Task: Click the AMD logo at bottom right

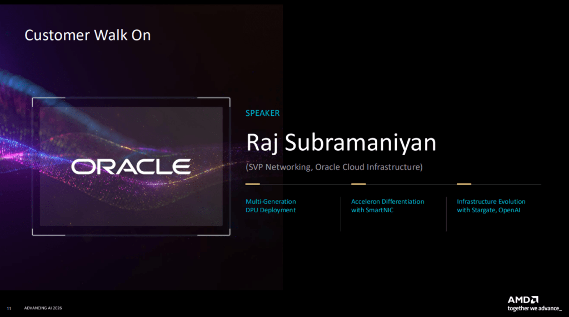Action: (x=523, y=300)
